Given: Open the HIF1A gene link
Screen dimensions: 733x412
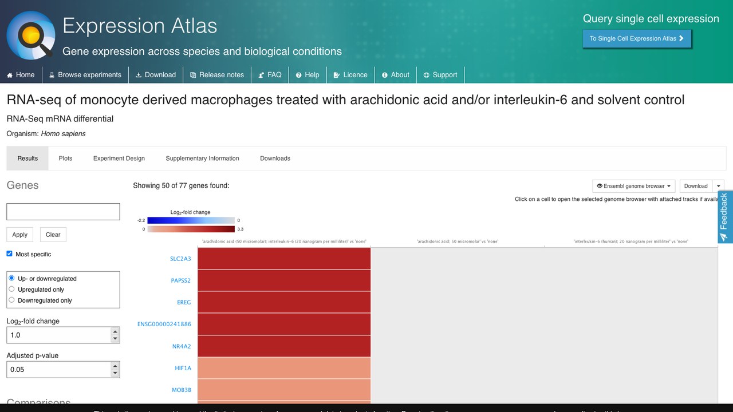Looking at the screenshot, I should [183, 368].
